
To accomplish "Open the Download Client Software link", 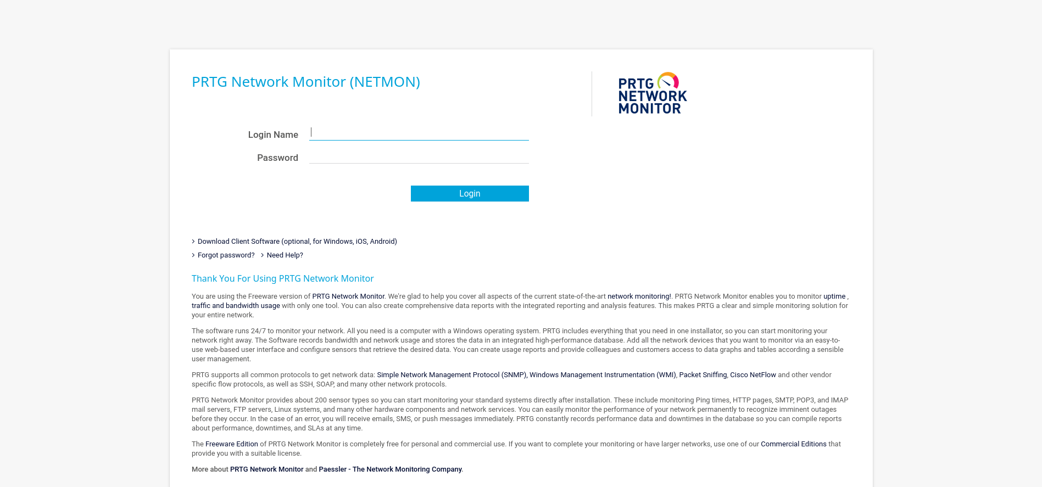I will pos(297,241).
